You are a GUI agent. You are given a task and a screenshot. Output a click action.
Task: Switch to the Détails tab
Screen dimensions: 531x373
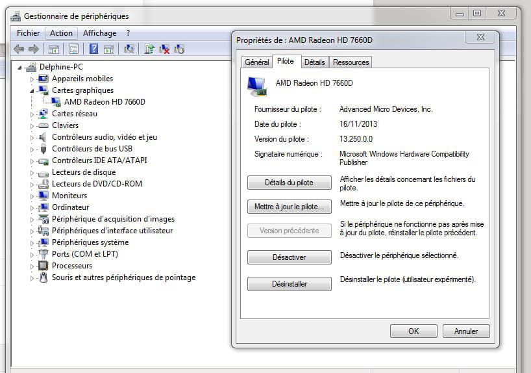pos(314,62)
